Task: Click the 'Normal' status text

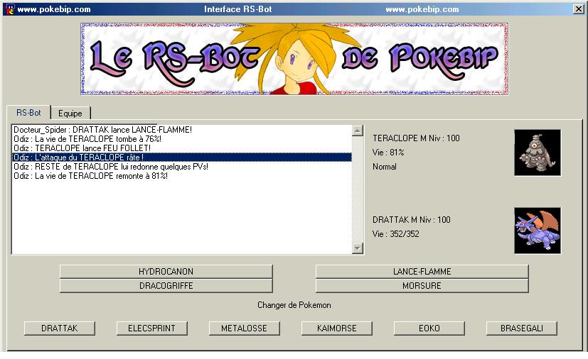Action: click(x=385, y=167)
